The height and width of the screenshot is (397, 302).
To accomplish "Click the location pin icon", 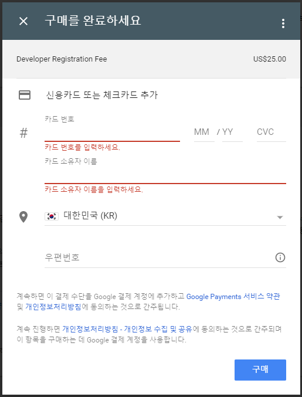I will tap(23, 217).
